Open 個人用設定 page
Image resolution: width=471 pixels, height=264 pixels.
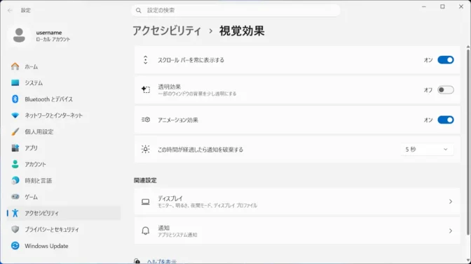tap(64, 132)
